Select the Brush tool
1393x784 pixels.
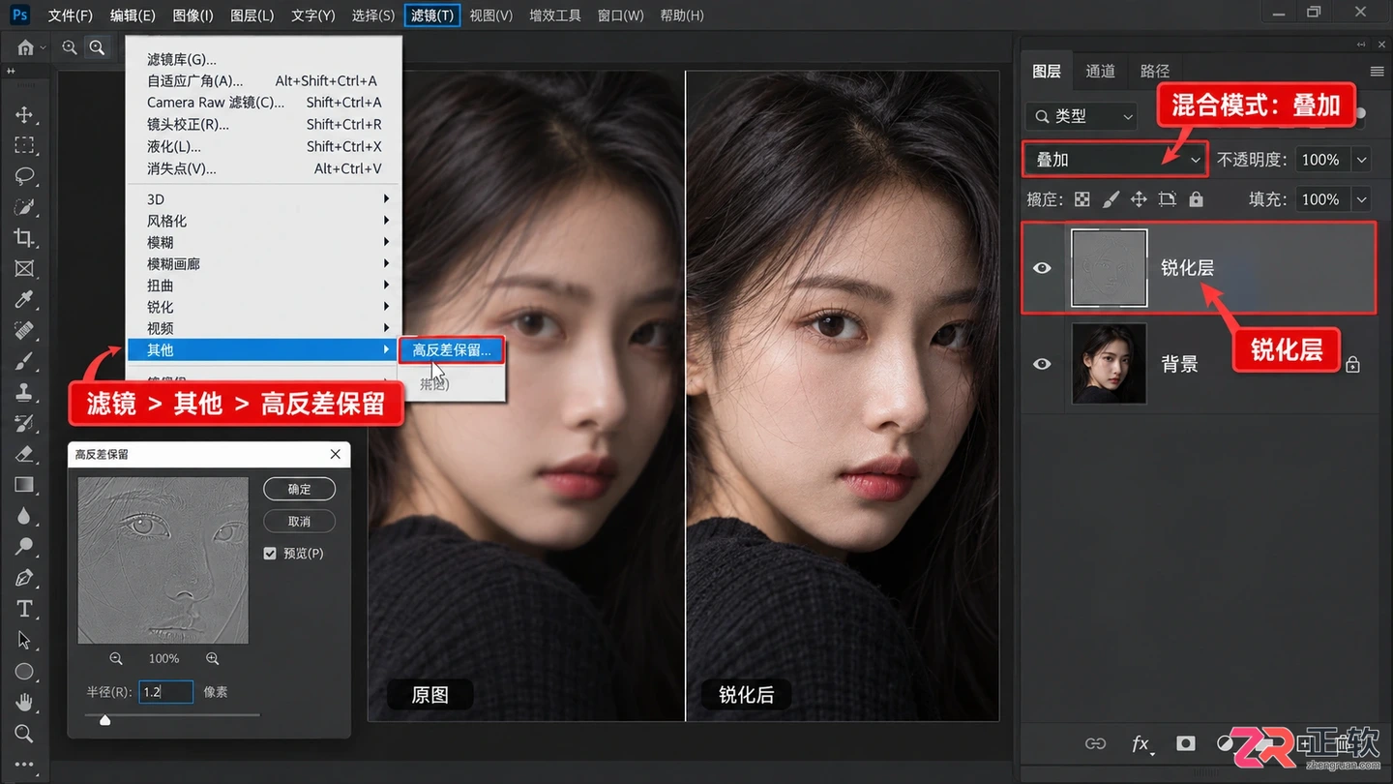pyautogui.click(x=24, y=361)
